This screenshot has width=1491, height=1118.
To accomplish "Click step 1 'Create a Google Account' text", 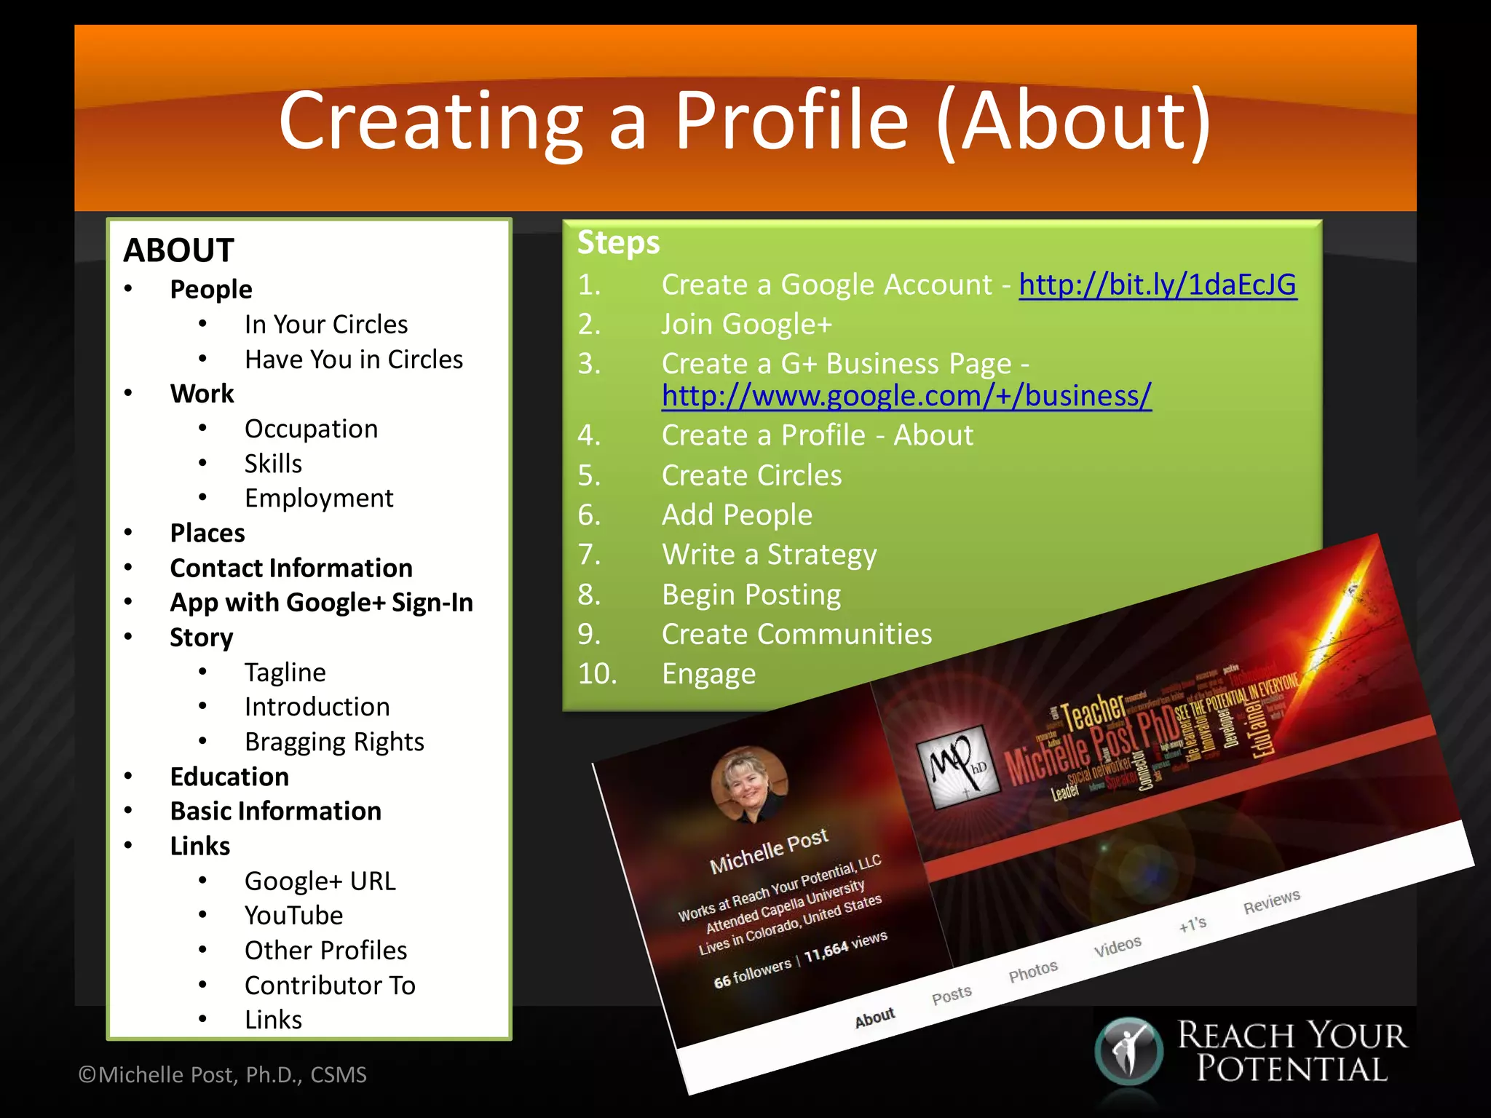I will tap(827, 285).
